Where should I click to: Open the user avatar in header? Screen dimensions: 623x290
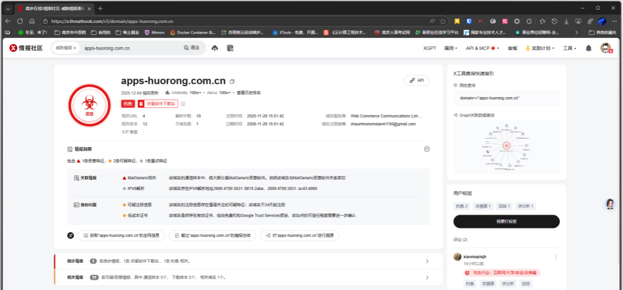tap(606, 48)
